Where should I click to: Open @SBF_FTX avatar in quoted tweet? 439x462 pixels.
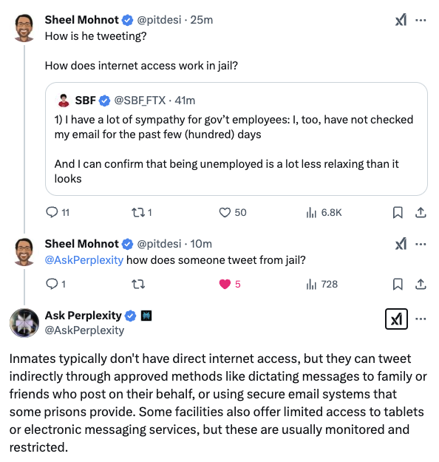(x=64, y=101)
